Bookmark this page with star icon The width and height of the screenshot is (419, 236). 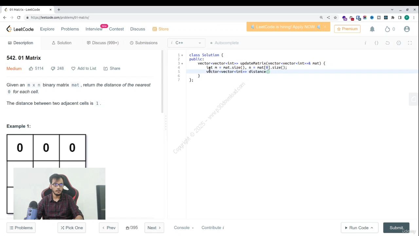pos(335,17)
